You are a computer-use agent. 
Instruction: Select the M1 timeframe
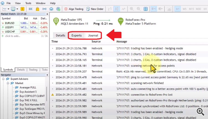coord(177,9)
